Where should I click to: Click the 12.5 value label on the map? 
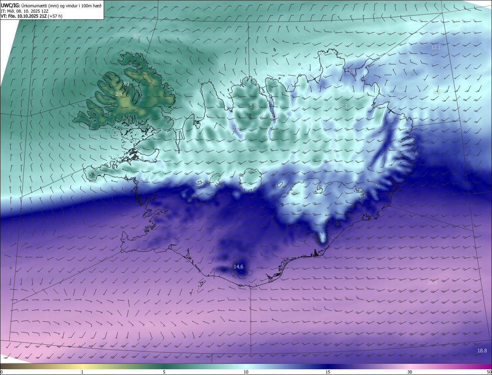click(x=350, y=71)
